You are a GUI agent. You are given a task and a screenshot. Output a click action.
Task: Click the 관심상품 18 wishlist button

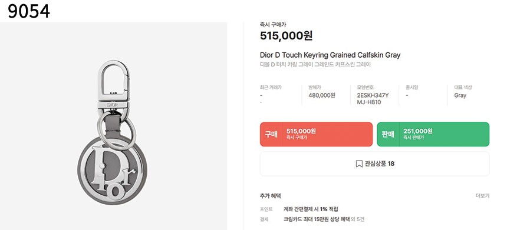tap(375, 164)
